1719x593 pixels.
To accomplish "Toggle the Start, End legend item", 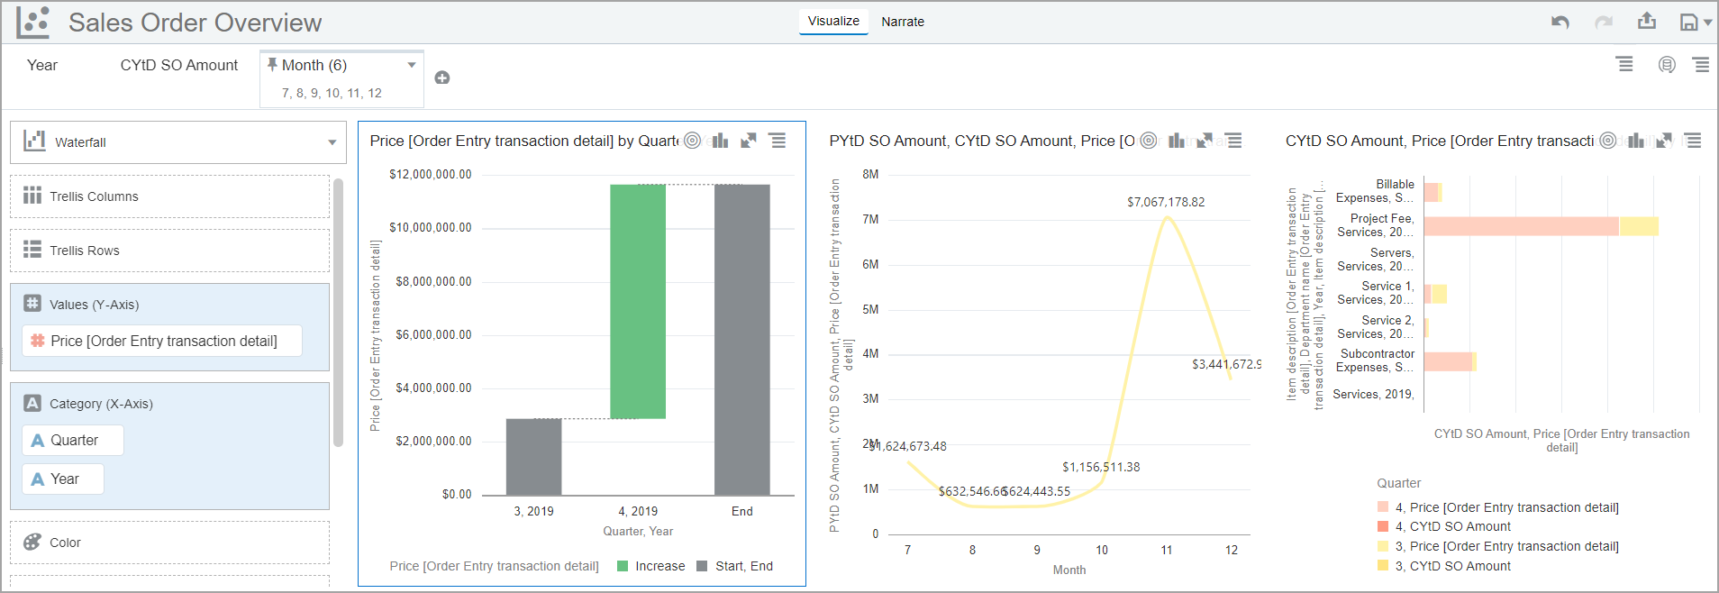I will 735,566.
